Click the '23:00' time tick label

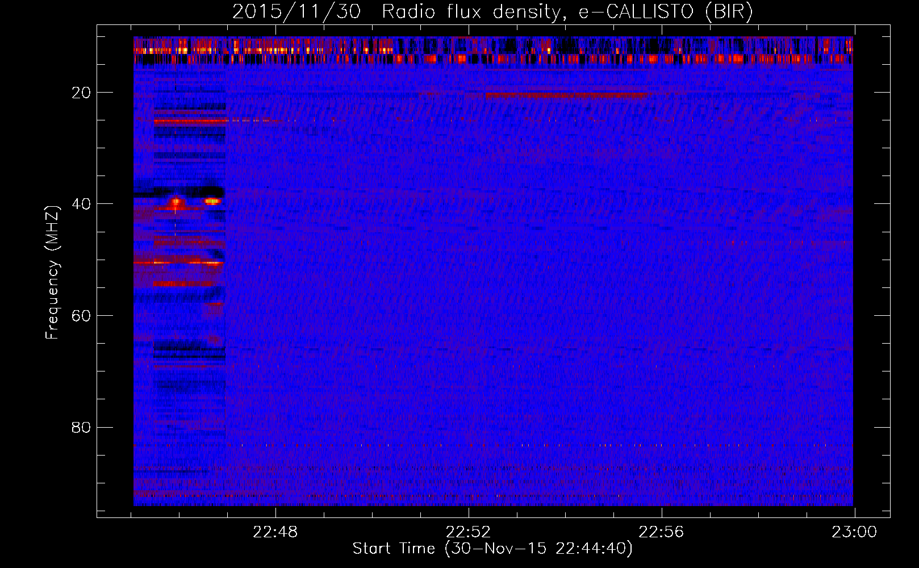[x=854, y=532]
